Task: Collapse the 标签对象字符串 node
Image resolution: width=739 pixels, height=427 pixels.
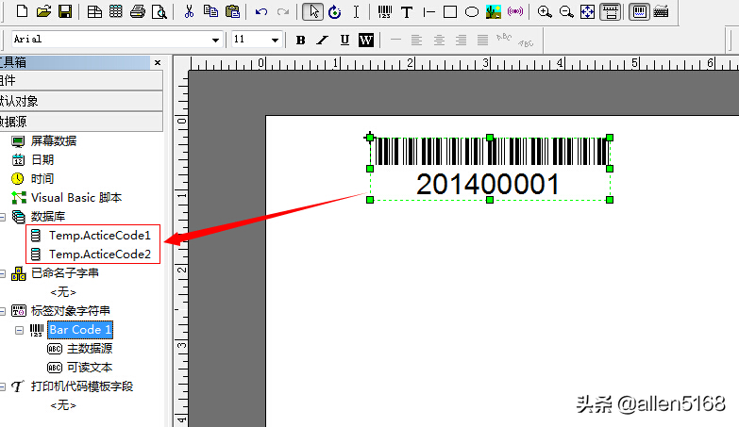Action: click(x=2, y=311)
